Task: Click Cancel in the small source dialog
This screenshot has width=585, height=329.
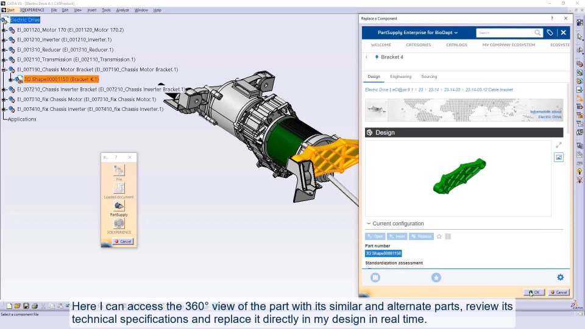Action: pos(122,241)
